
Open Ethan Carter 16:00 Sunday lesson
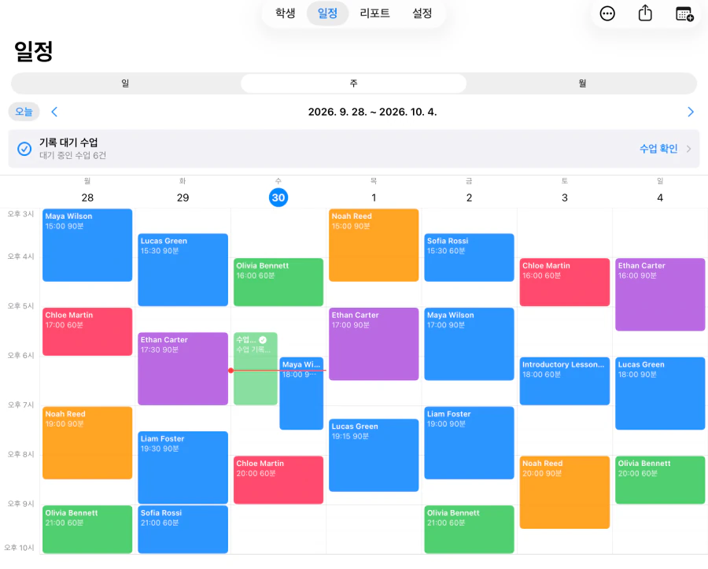(x=660, y=294)
